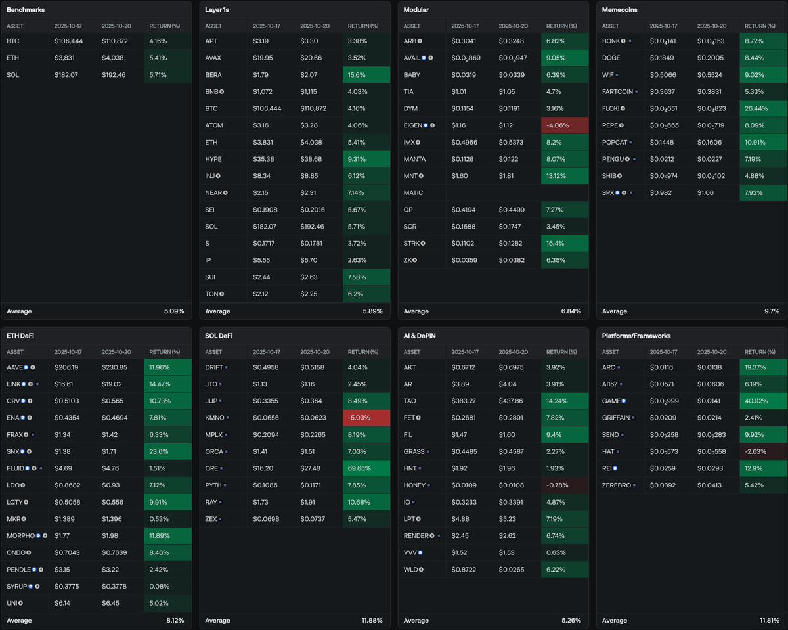The width and height of the screenshot is (788, 630).
Task: Select the blue chain icon next to VVV
Action: 420,552
